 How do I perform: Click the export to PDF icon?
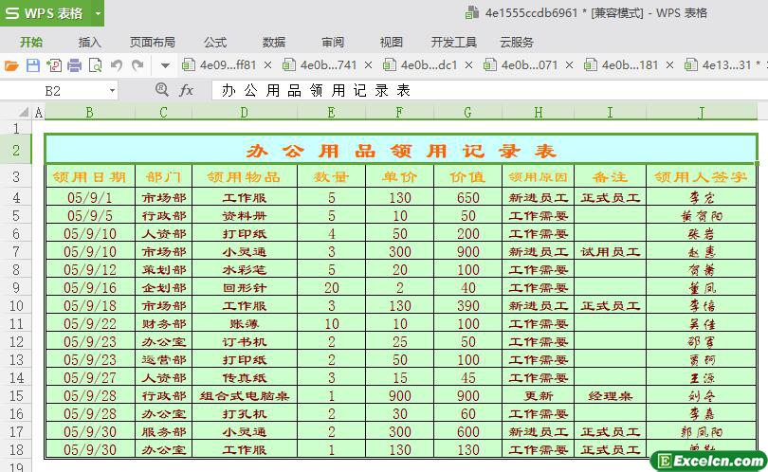(54, 65)
